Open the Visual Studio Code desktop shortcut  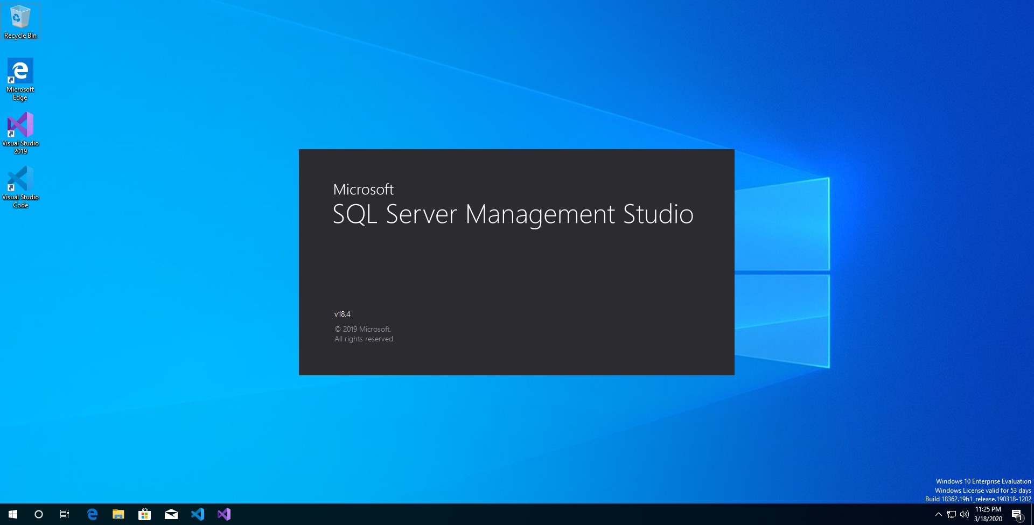click(x=20, y=179)
